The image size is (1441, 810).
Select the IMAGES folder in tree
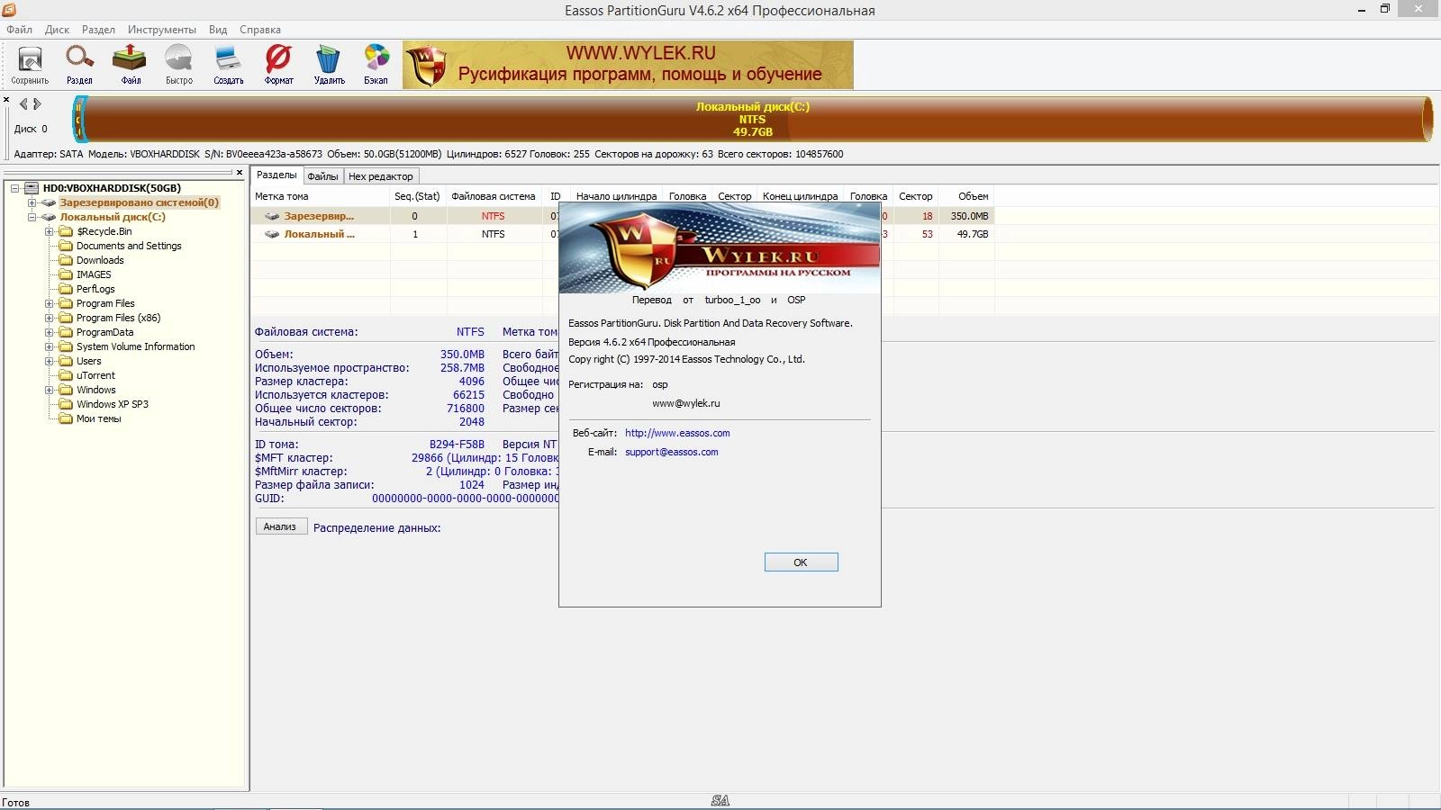[x=94, y=274]
